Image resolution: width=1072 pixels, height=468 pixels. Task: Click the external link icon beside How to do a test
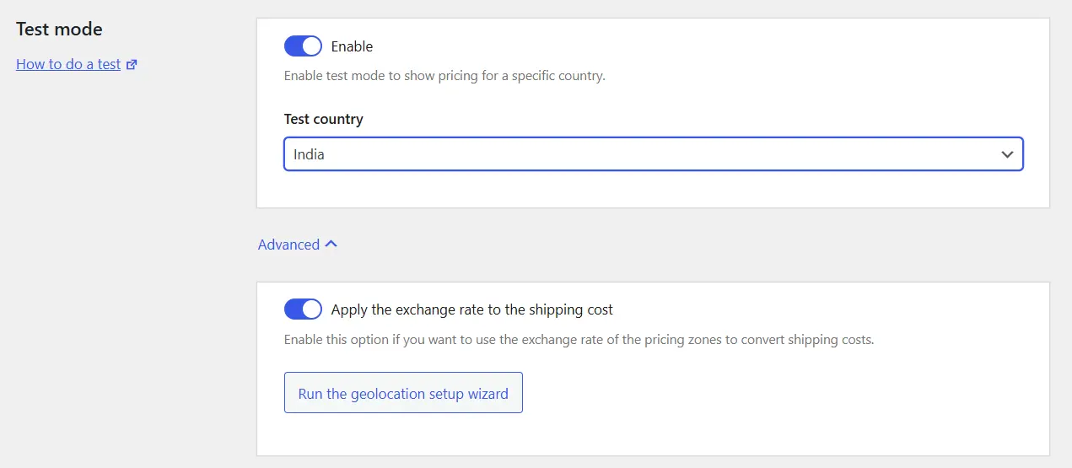[x=132, y=64]
